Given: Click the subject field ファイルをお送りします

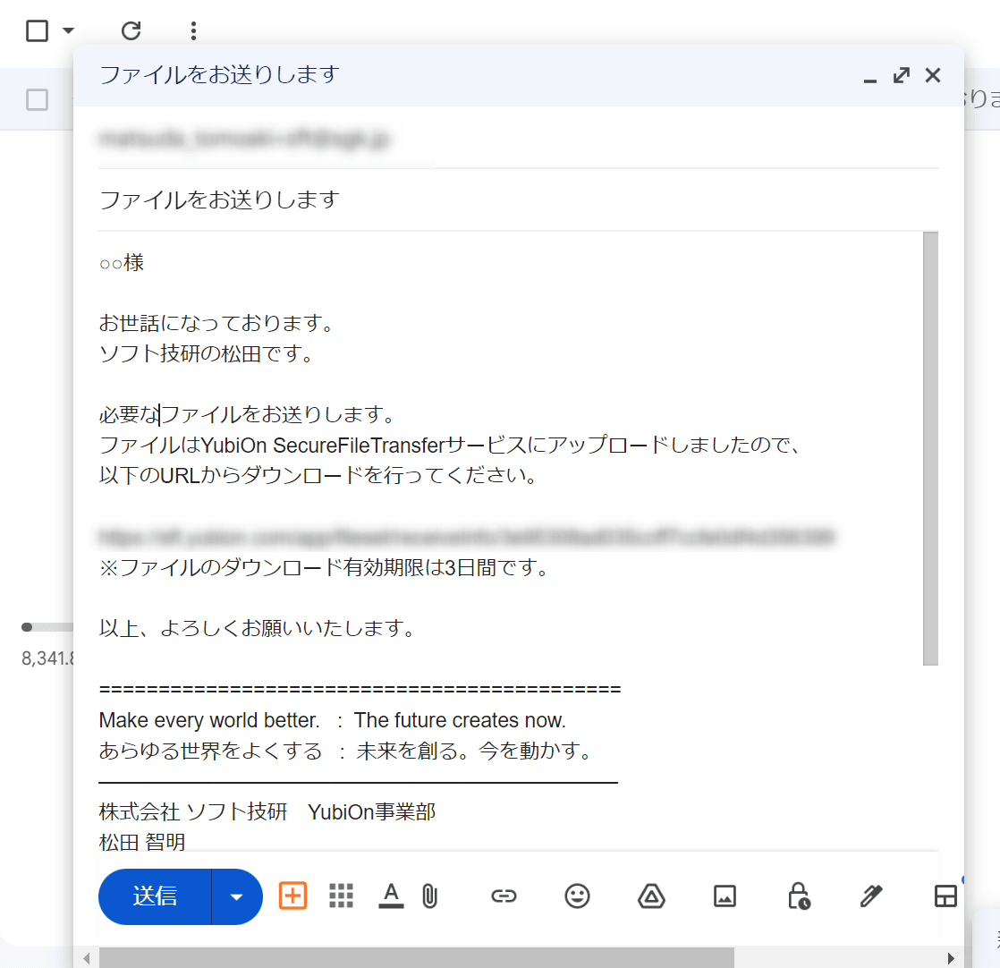Looking at the screenshot, I should point(518,200).
